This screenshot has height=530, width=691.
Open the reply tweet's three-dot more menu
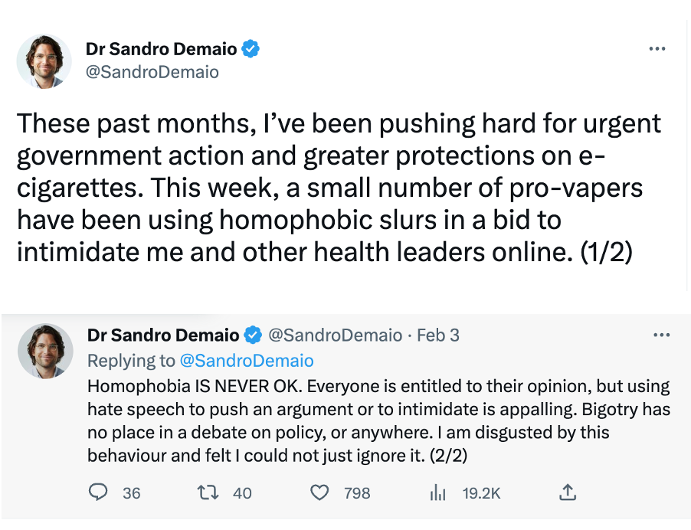point(660,335)
